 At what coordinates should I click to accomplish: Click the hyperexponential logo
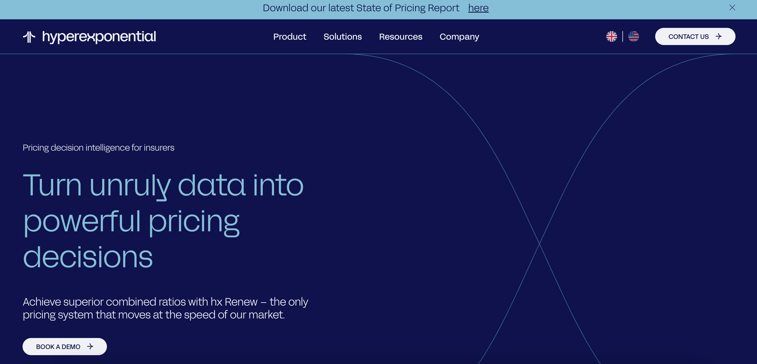pyautogui.click(x=89, y=37)
